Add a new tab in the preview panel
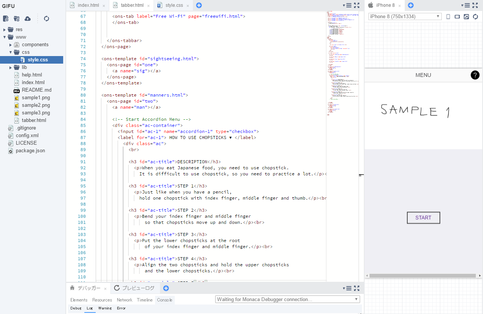This screenshot has height=314, width=483. click(411, 5)
